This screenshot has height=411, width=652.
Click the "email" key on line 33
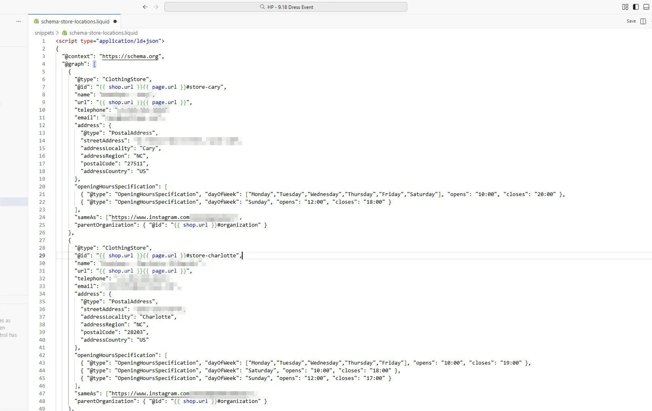pyautogui.click(x=85, y=286)
